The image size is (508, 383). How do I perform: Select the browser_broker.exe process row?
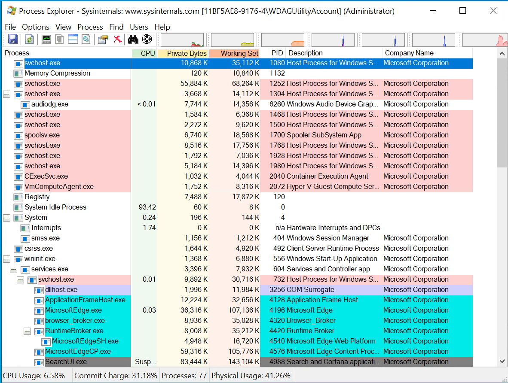click(238, 320)
